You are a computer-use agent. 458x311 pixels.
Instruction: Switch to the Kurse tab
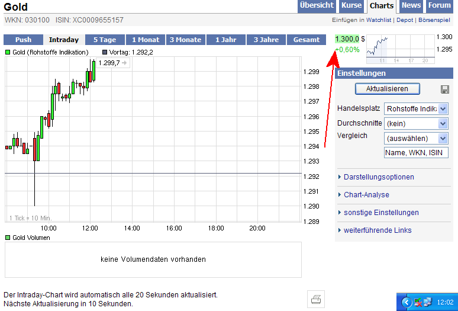click(351, 6)
